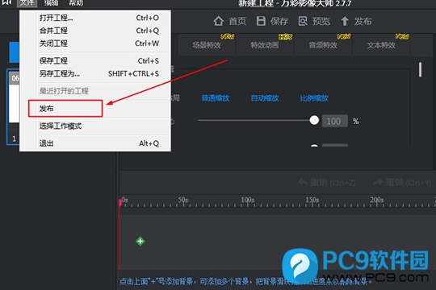
Task: Click the 200s mark on timeline ruler
Action: (x=376, y=200)
